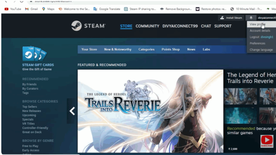This screenshot has width=276, height=155.
Task: Open the Gmail bookmark
Action: click(x=31, y=9)
